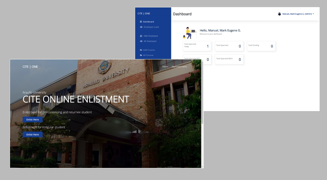This screenshot has height=180, width=327.
Task: Click the enlistment page vertical scrollbar thumb
Action: point(202,92)
